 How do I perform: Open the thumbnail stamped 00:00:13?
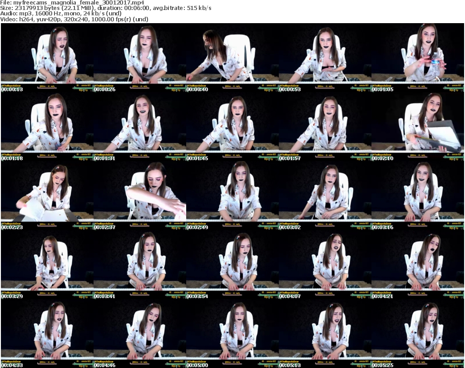[x=47, y=58]
